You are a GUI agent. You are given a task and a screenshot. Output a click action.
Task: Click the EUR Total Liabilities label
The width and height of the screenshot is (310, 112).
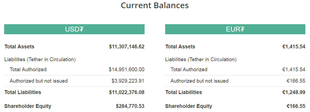click(x=184, y=92)
